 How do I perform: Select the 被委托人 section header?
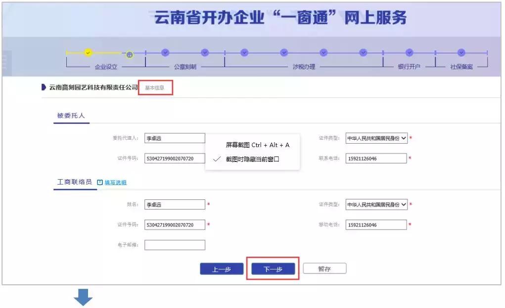pos(71,115)
